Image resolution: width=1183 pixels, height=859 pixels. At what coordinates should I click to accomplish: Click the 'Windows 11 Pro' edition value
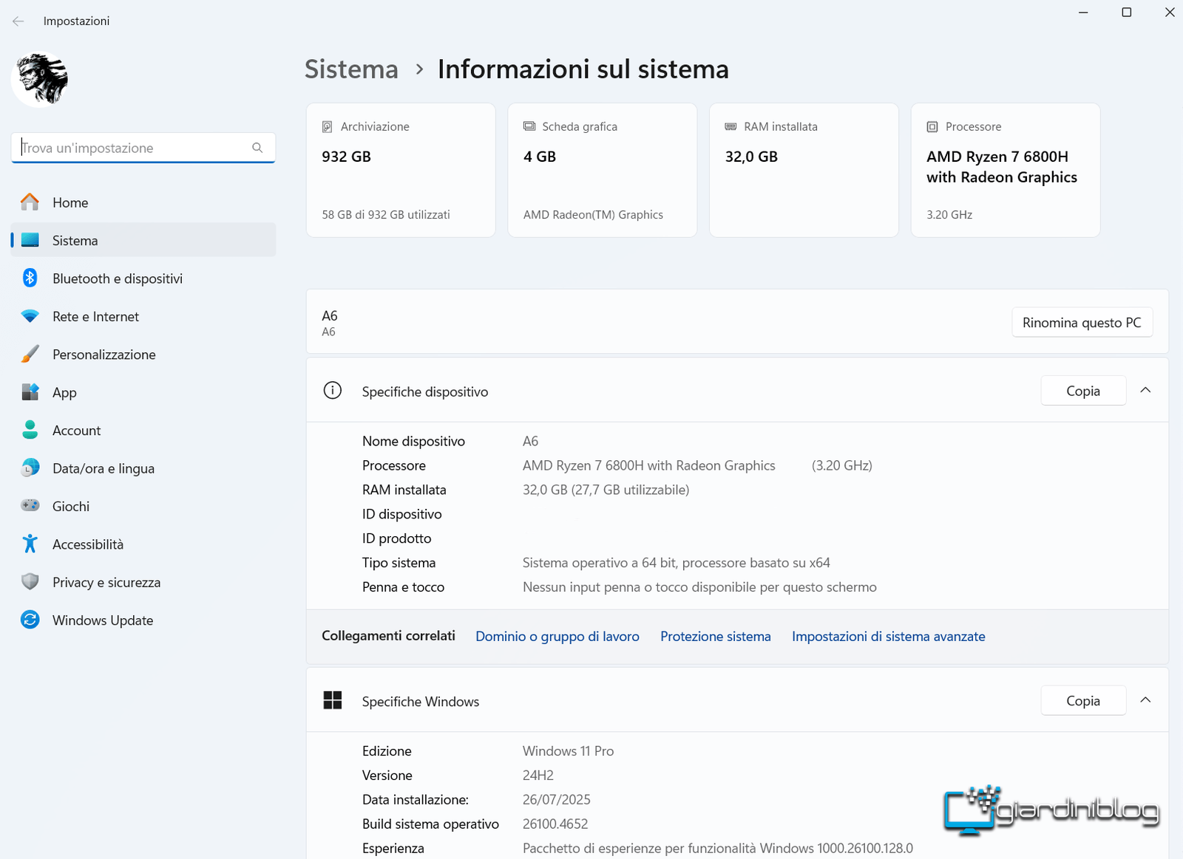pyautogui.click(x=568, y=751)
